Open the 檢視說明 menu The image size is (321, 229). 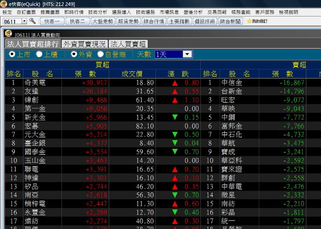[288, 12]
